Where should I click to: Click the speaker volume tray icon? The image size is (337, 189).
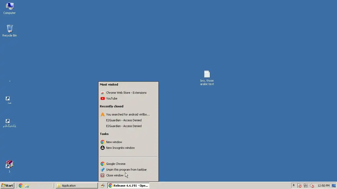point(312,186)
